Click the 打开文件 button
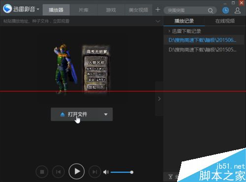Image resolution: width=246 pixels, height=182 pixels. [77, 114]
